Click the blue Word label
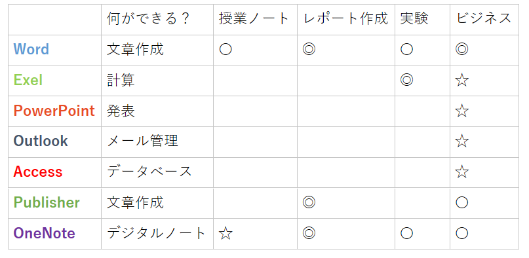529x258 pixels. [31, 49]
